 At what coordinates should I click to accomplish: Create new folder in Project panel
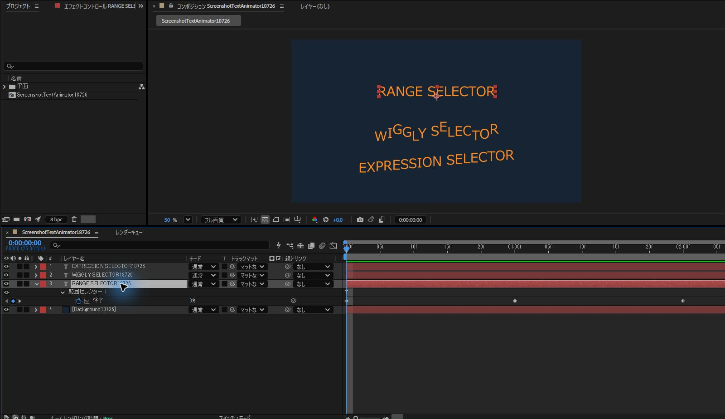[x=16, y=219]
